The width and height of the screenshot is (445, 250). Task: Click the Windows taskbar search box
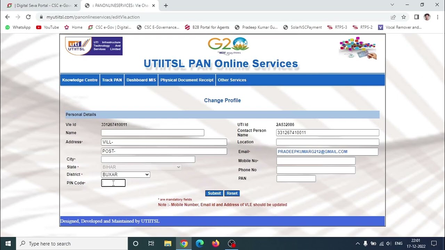[72, 243]
